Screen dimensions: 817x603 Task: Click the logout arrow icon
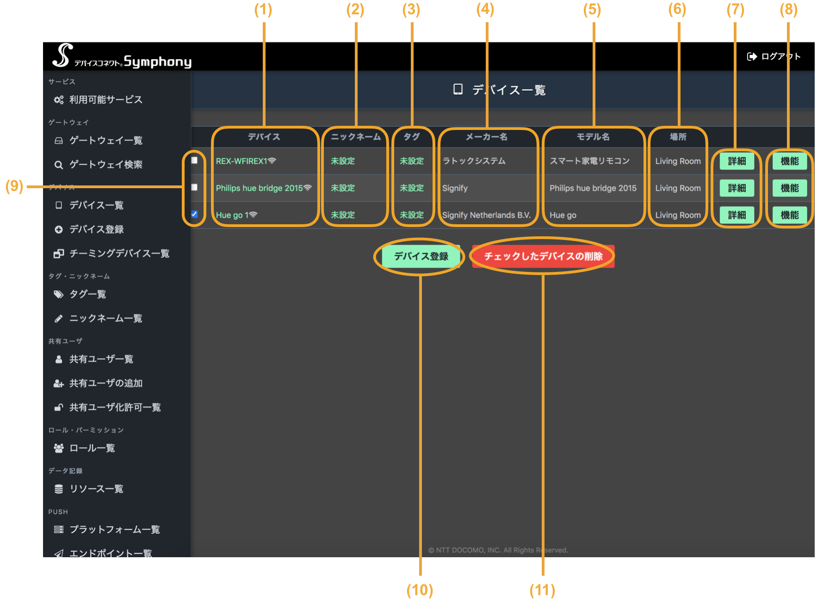(752, 56)
